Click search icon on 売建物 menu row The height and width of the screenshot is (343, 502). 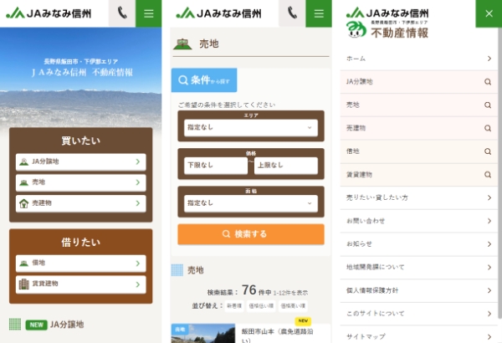click(x=488, y=128)
